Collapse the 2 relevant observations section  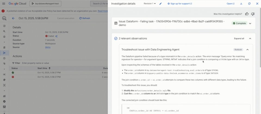click(x=250, y=39)
